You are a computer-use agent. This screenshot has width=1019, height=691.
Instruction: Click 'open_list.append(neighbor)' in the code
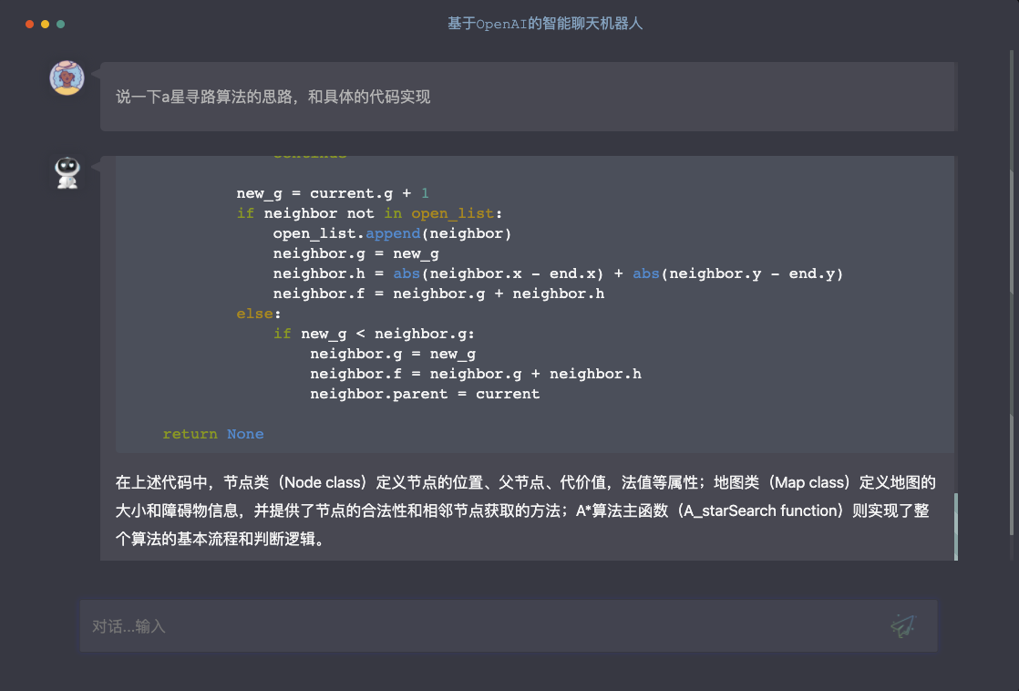[x=392, y=233]
